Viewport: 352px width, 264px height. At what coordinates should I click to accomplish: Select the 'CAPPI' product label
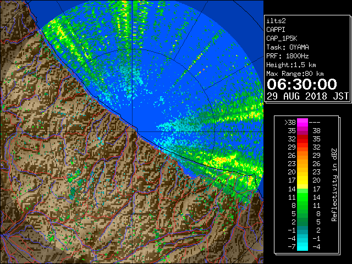pos(276,30)
